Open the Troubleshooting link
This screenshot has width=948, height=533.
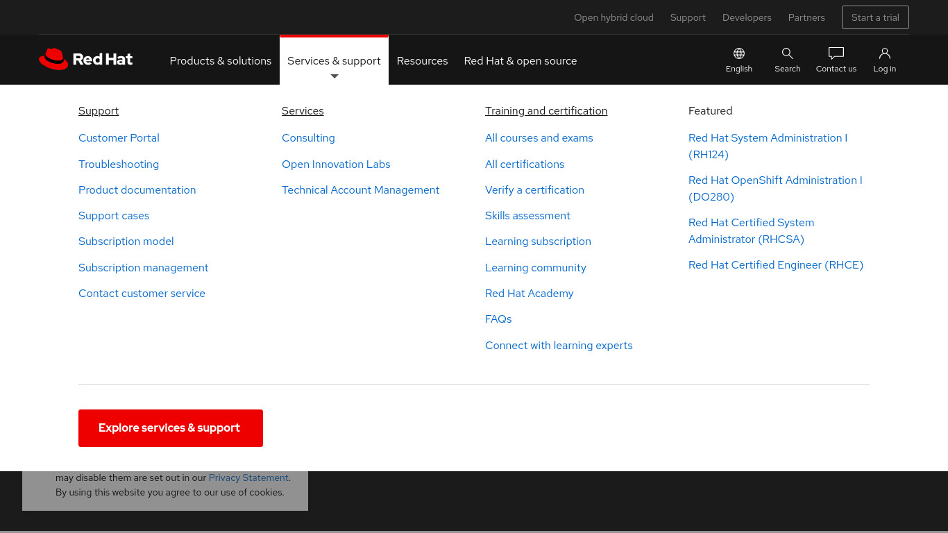(x=119, y=164)
